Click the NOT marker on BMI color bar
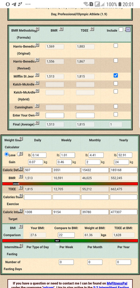Viewport: 140px width, 288px height. pos(57,240)
